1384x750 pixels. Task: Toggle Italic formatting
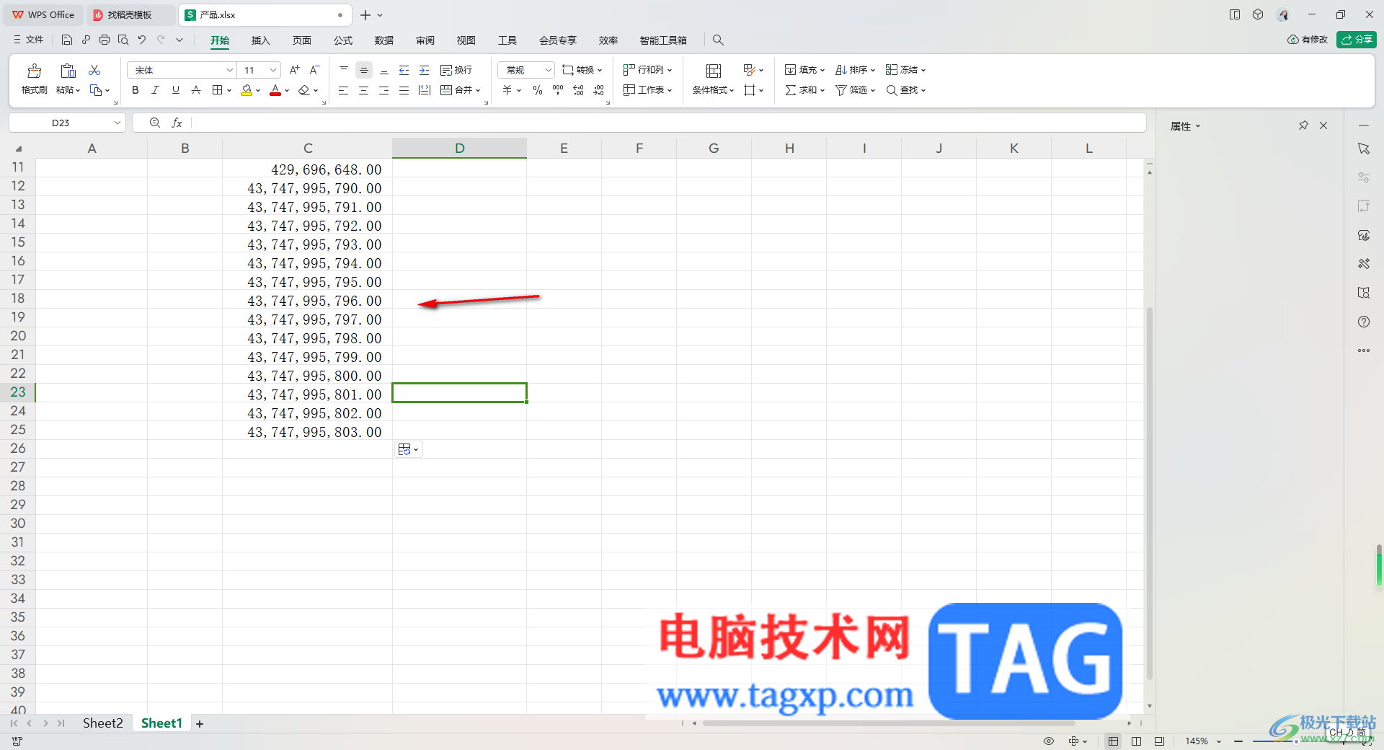(155, 90)
